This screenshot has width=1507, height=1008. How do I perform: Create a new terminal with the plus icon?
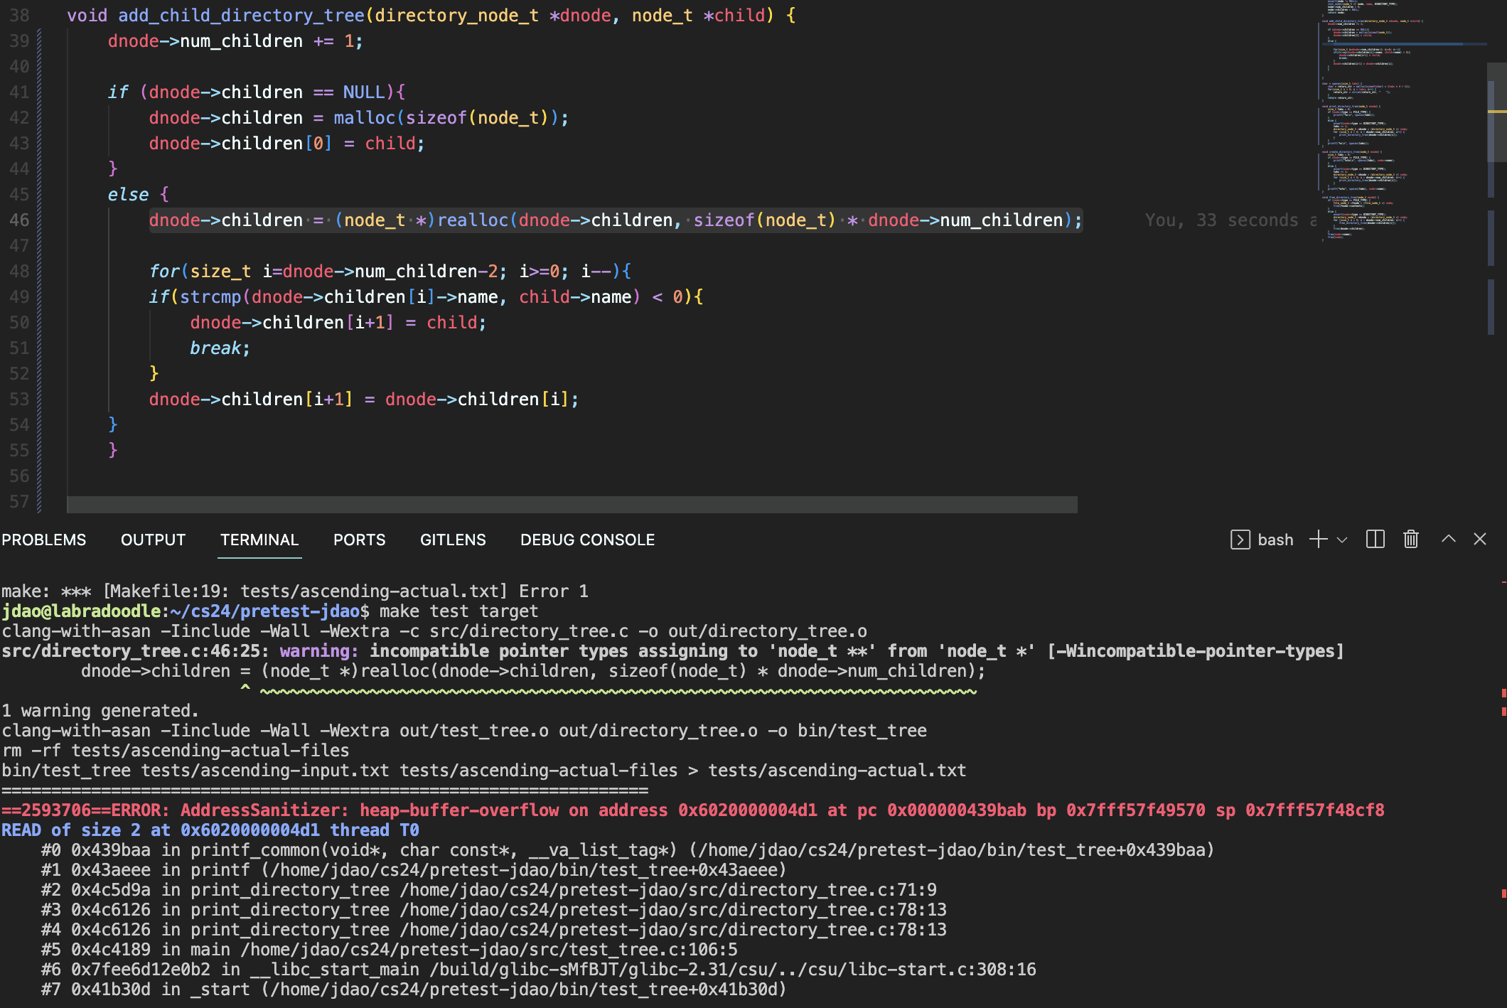point(1318,540)
